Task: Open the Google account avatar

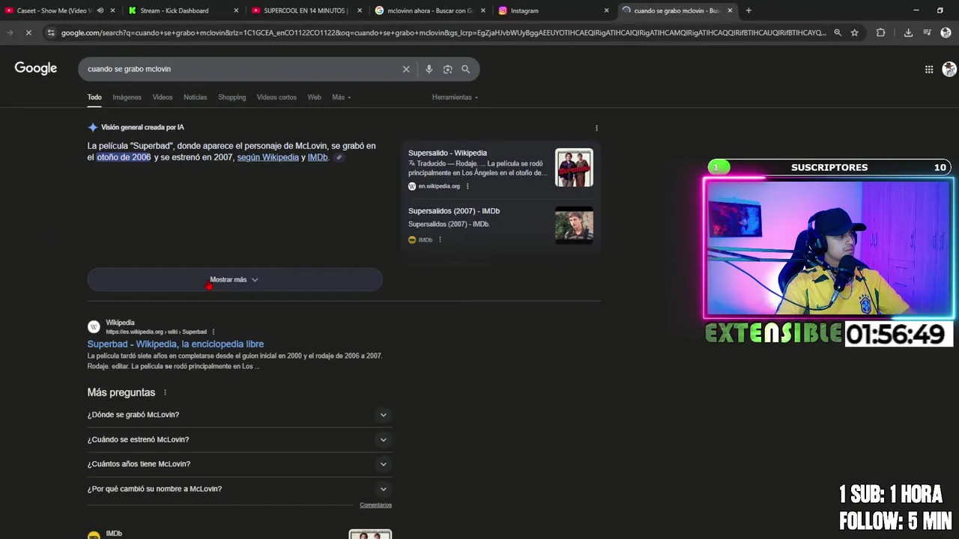Action: pos(949,69)
